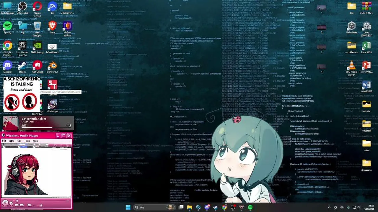Image resolution: width=378 pixels, height=212 pixels.
Task: Open Task View from the taskbar
Action: coord(181,207)
